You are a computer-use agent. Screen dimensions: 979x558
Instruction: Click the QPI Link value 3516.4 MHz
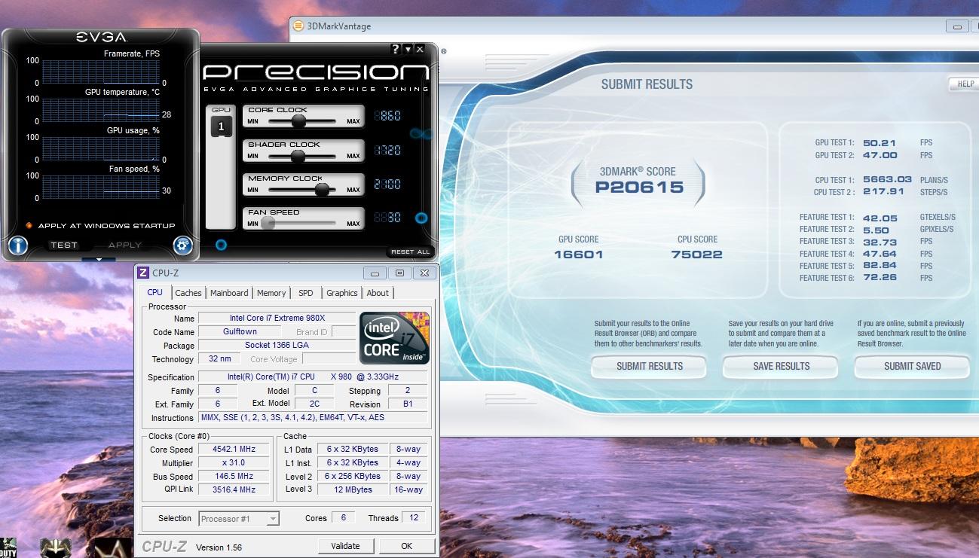tap(234, 489)
